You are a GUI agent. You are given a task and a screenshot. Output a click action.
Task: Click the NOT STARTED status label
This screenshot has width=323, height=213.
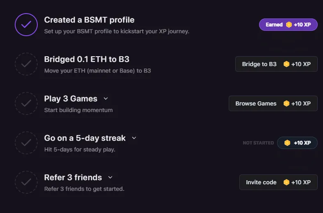[258, 143]
